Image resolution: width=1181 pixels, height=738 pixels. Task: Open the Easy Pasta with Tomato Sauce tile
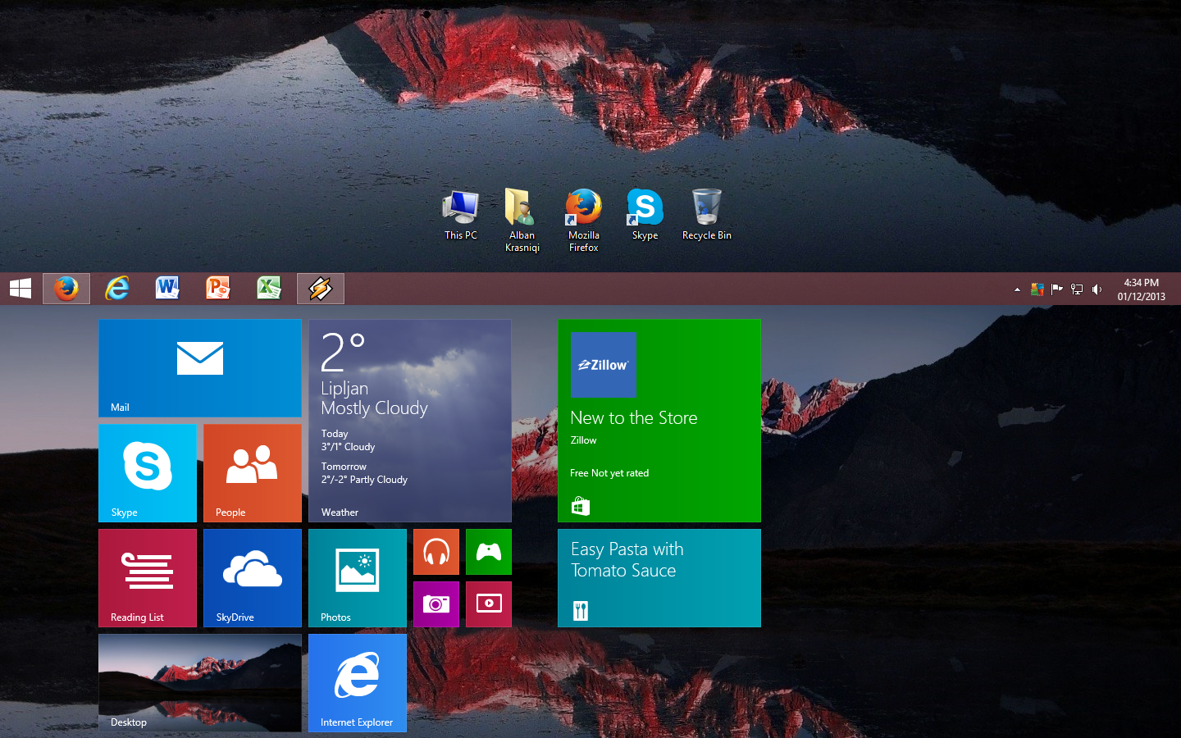[659, 578]
